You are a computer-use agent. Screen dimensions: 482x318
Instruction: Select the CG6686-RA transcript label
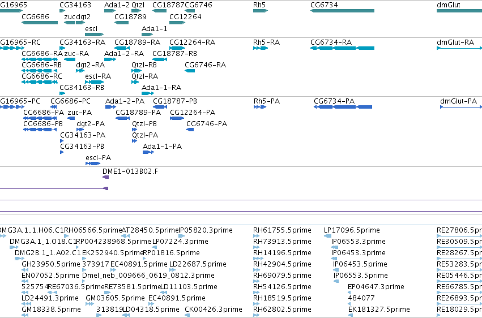click(x=42, y=54)
